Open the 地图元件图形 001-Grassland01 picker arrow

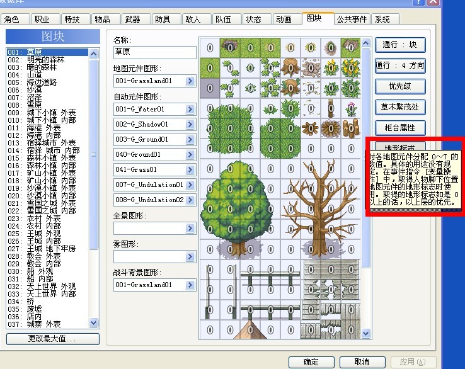[x=190, y=81]
